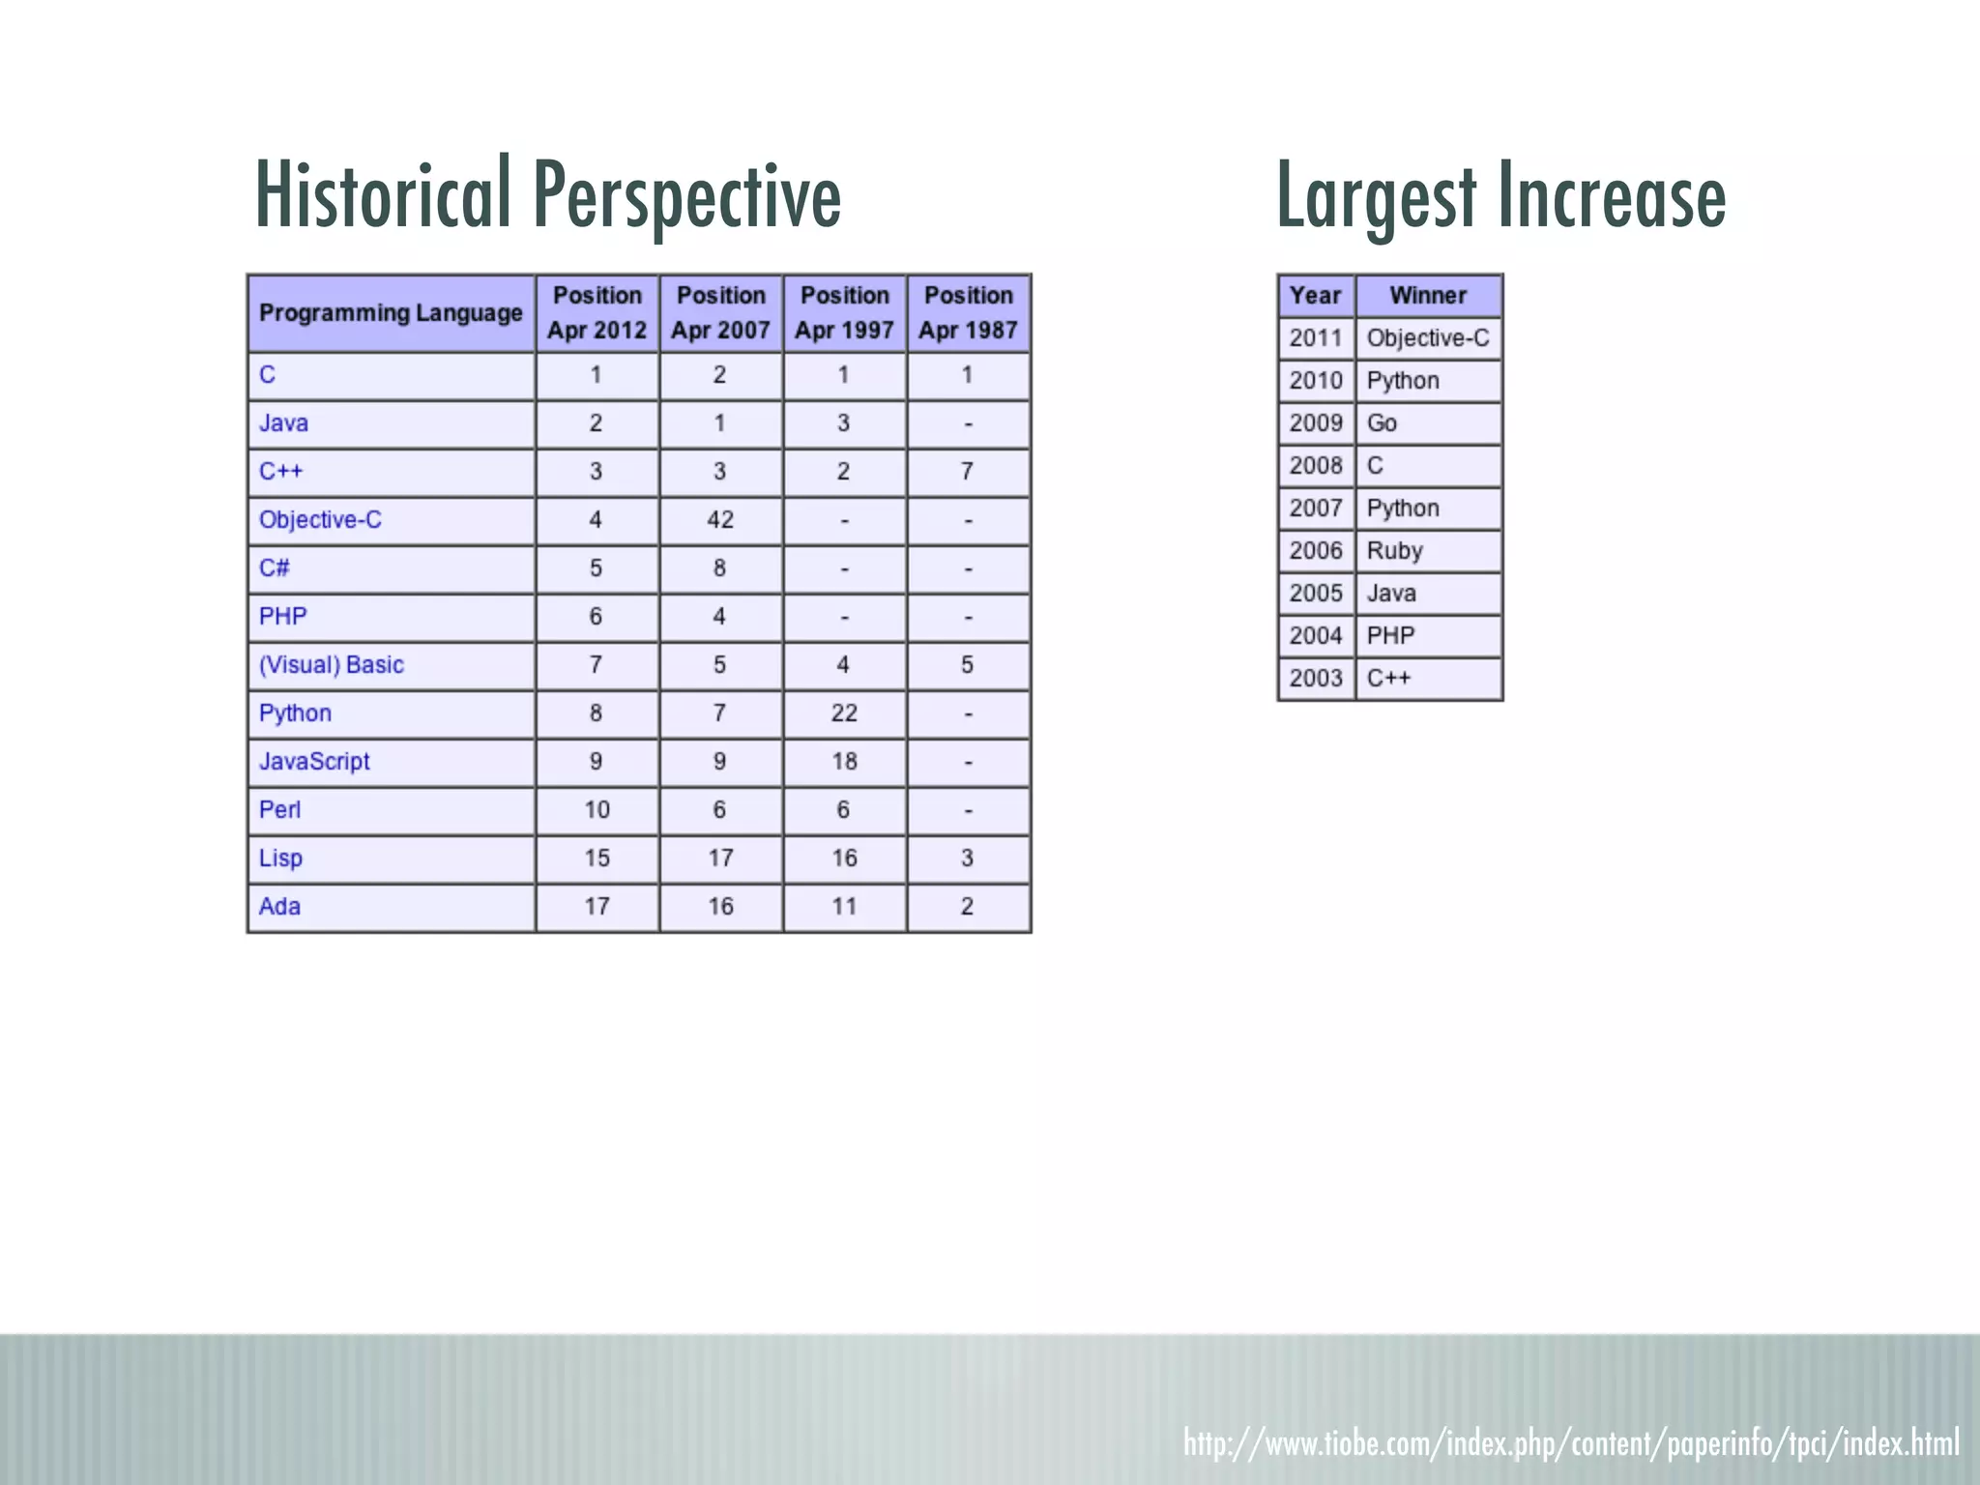
Task: Click JavaScript's Apr 1997 position 18
Action: point(845,763)
